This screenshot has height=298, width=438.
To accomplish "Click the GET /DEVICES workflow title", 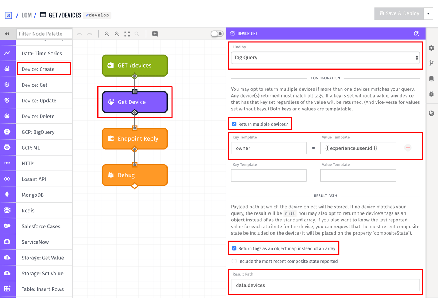I will (65, 15).
